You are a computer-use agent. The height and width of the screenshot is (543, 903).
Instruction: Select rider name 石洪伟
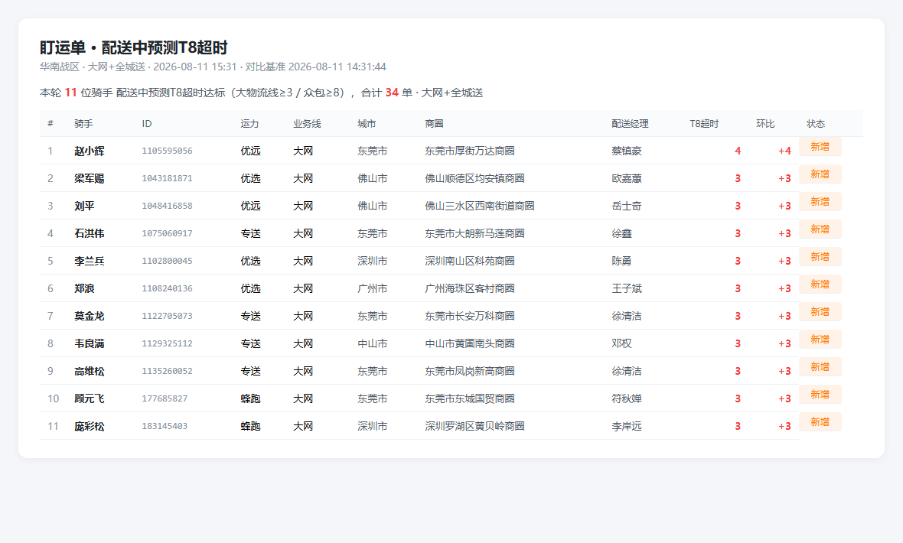[90, 234]
